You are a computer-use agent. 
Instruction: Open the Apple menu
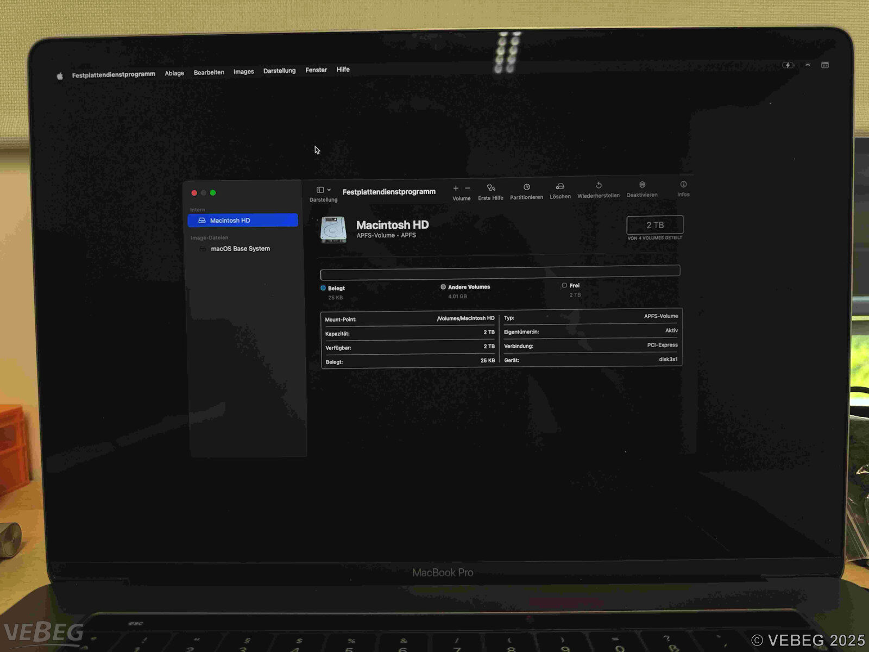click(x=60, y=76)
